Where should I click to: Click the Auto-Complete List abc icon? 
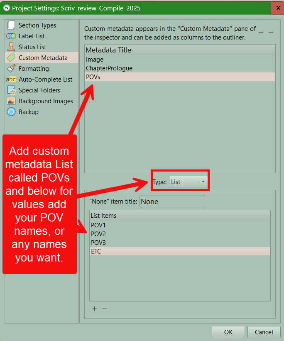11,80
